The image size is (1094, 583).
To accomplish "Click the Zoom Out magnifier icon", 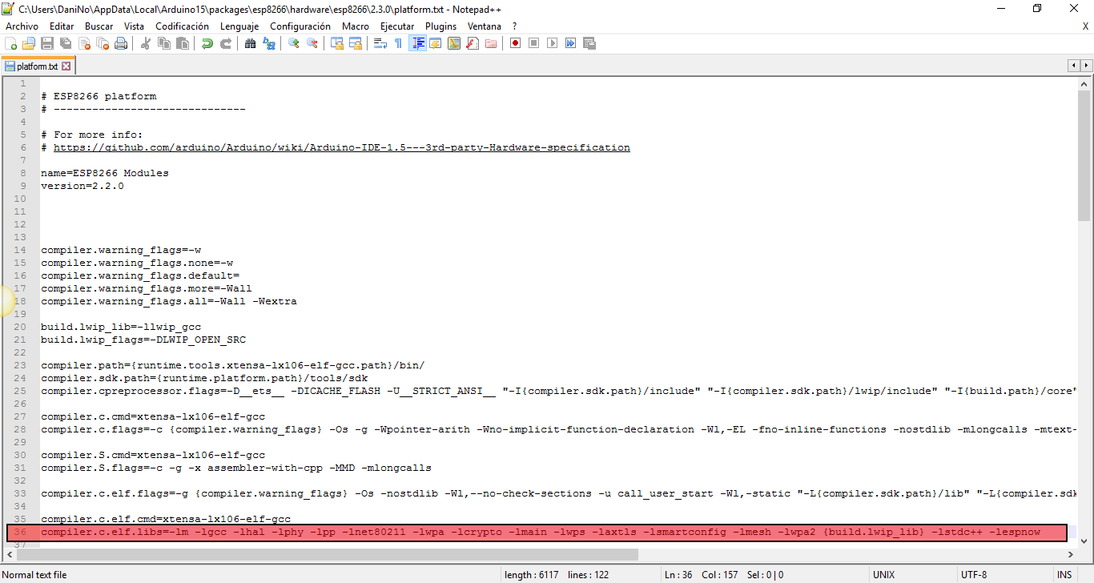I will pos(312,43).
